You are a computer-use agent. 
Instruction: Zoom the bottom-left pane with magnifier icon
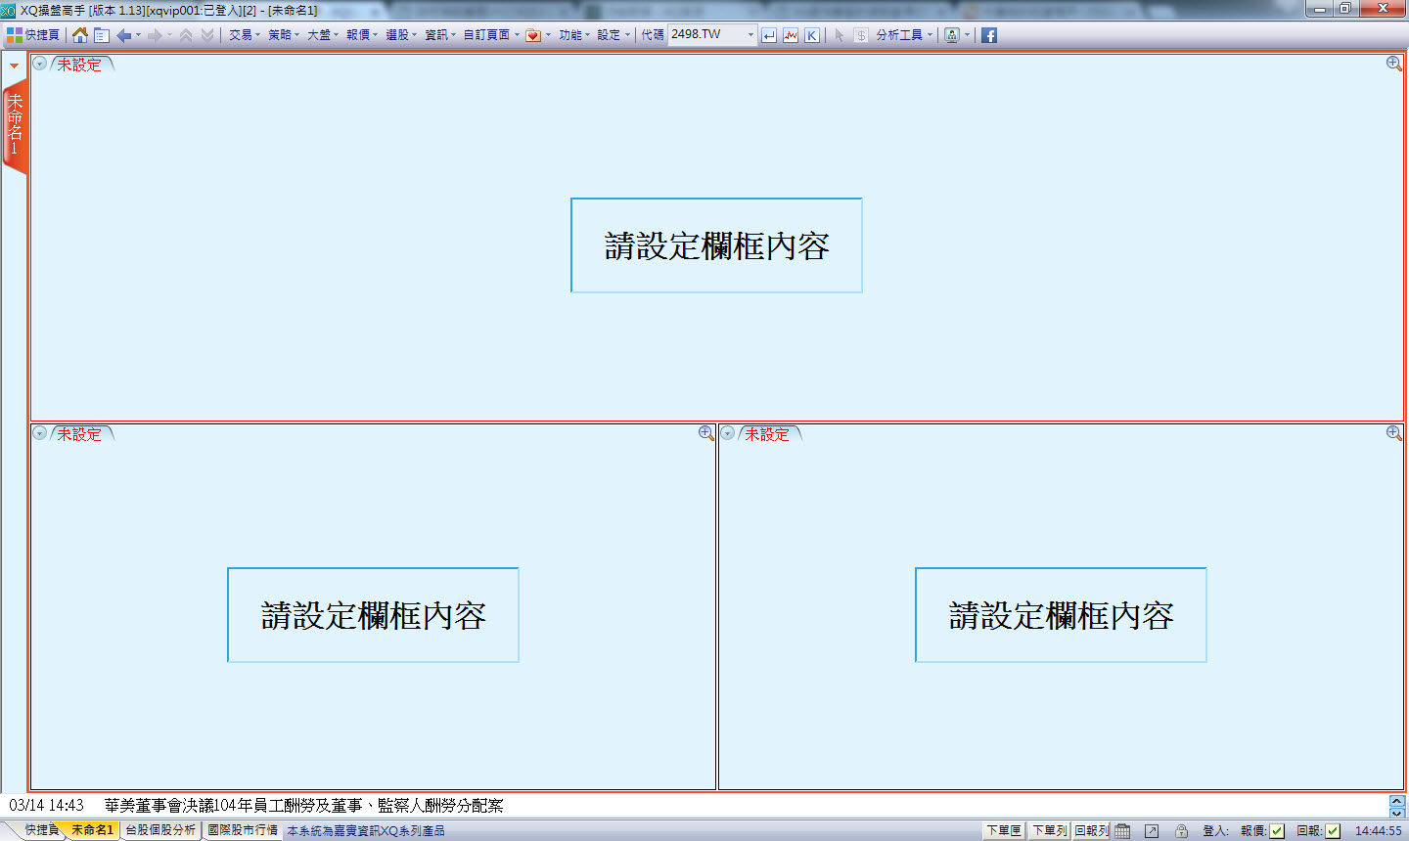click(706, 433)
